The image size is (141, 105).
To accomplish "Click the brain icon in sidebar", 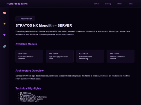I will 4,13.
